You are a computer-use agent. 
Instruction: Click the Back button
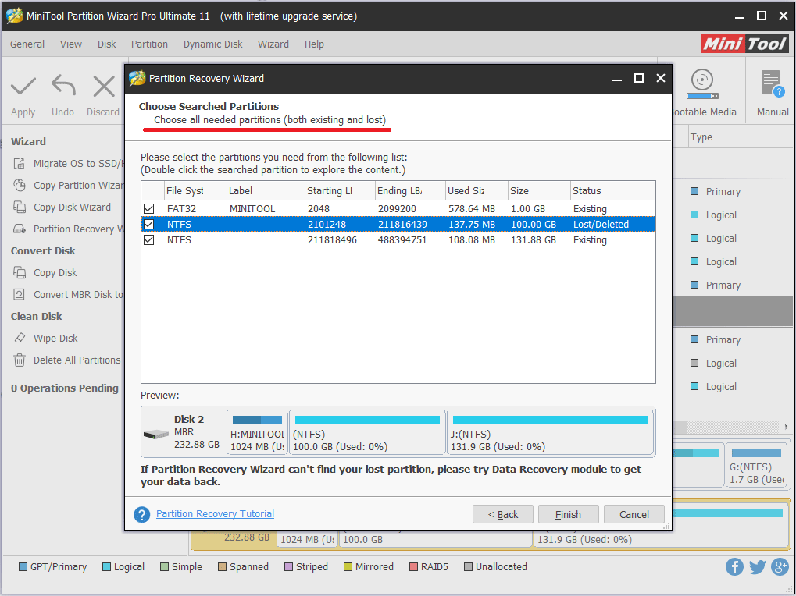[x=502, y=514]
